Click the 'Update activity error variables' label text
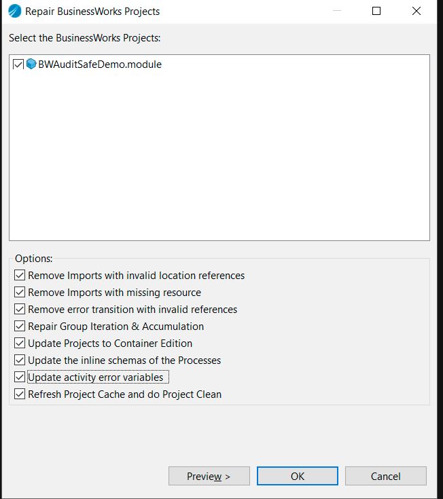 click(95, 377)
